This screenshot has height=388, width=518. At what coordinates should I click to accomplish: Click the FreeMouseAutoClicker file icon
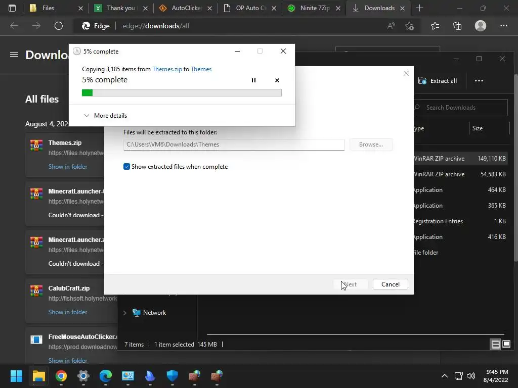36,339
